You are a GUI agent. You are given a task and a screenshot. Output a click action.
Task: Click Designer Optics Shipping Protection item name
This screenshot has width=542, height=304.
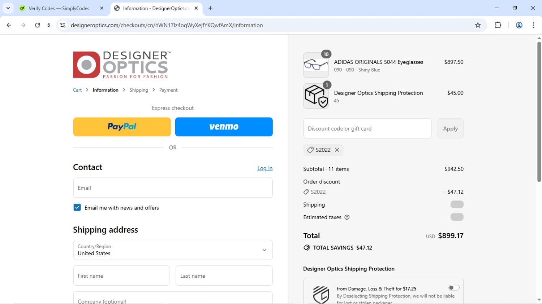pyautogui.click(x=378, y=93)
